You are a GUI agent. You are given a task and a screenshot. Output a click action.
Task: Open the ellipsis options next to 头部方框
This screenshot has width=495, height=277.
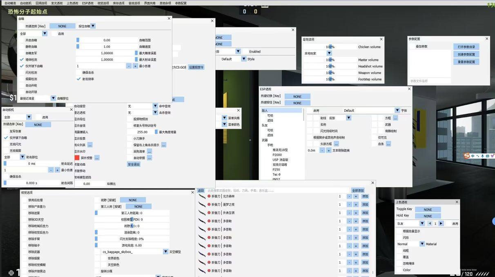(336, 144)
